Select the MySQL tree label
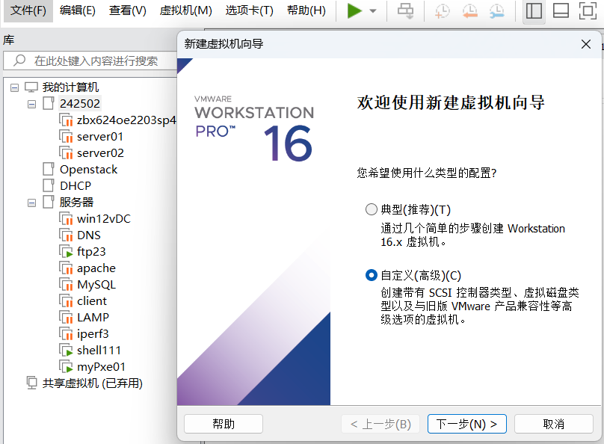 [x=96, y=285]
